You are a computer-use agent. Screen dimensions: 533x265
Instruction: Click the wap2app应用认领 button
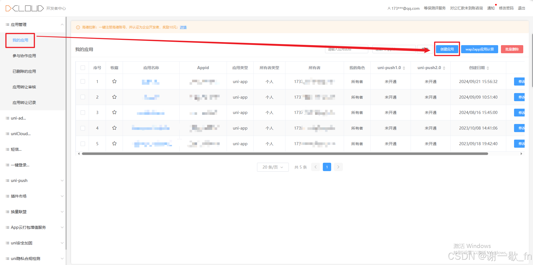click(479, 49)
